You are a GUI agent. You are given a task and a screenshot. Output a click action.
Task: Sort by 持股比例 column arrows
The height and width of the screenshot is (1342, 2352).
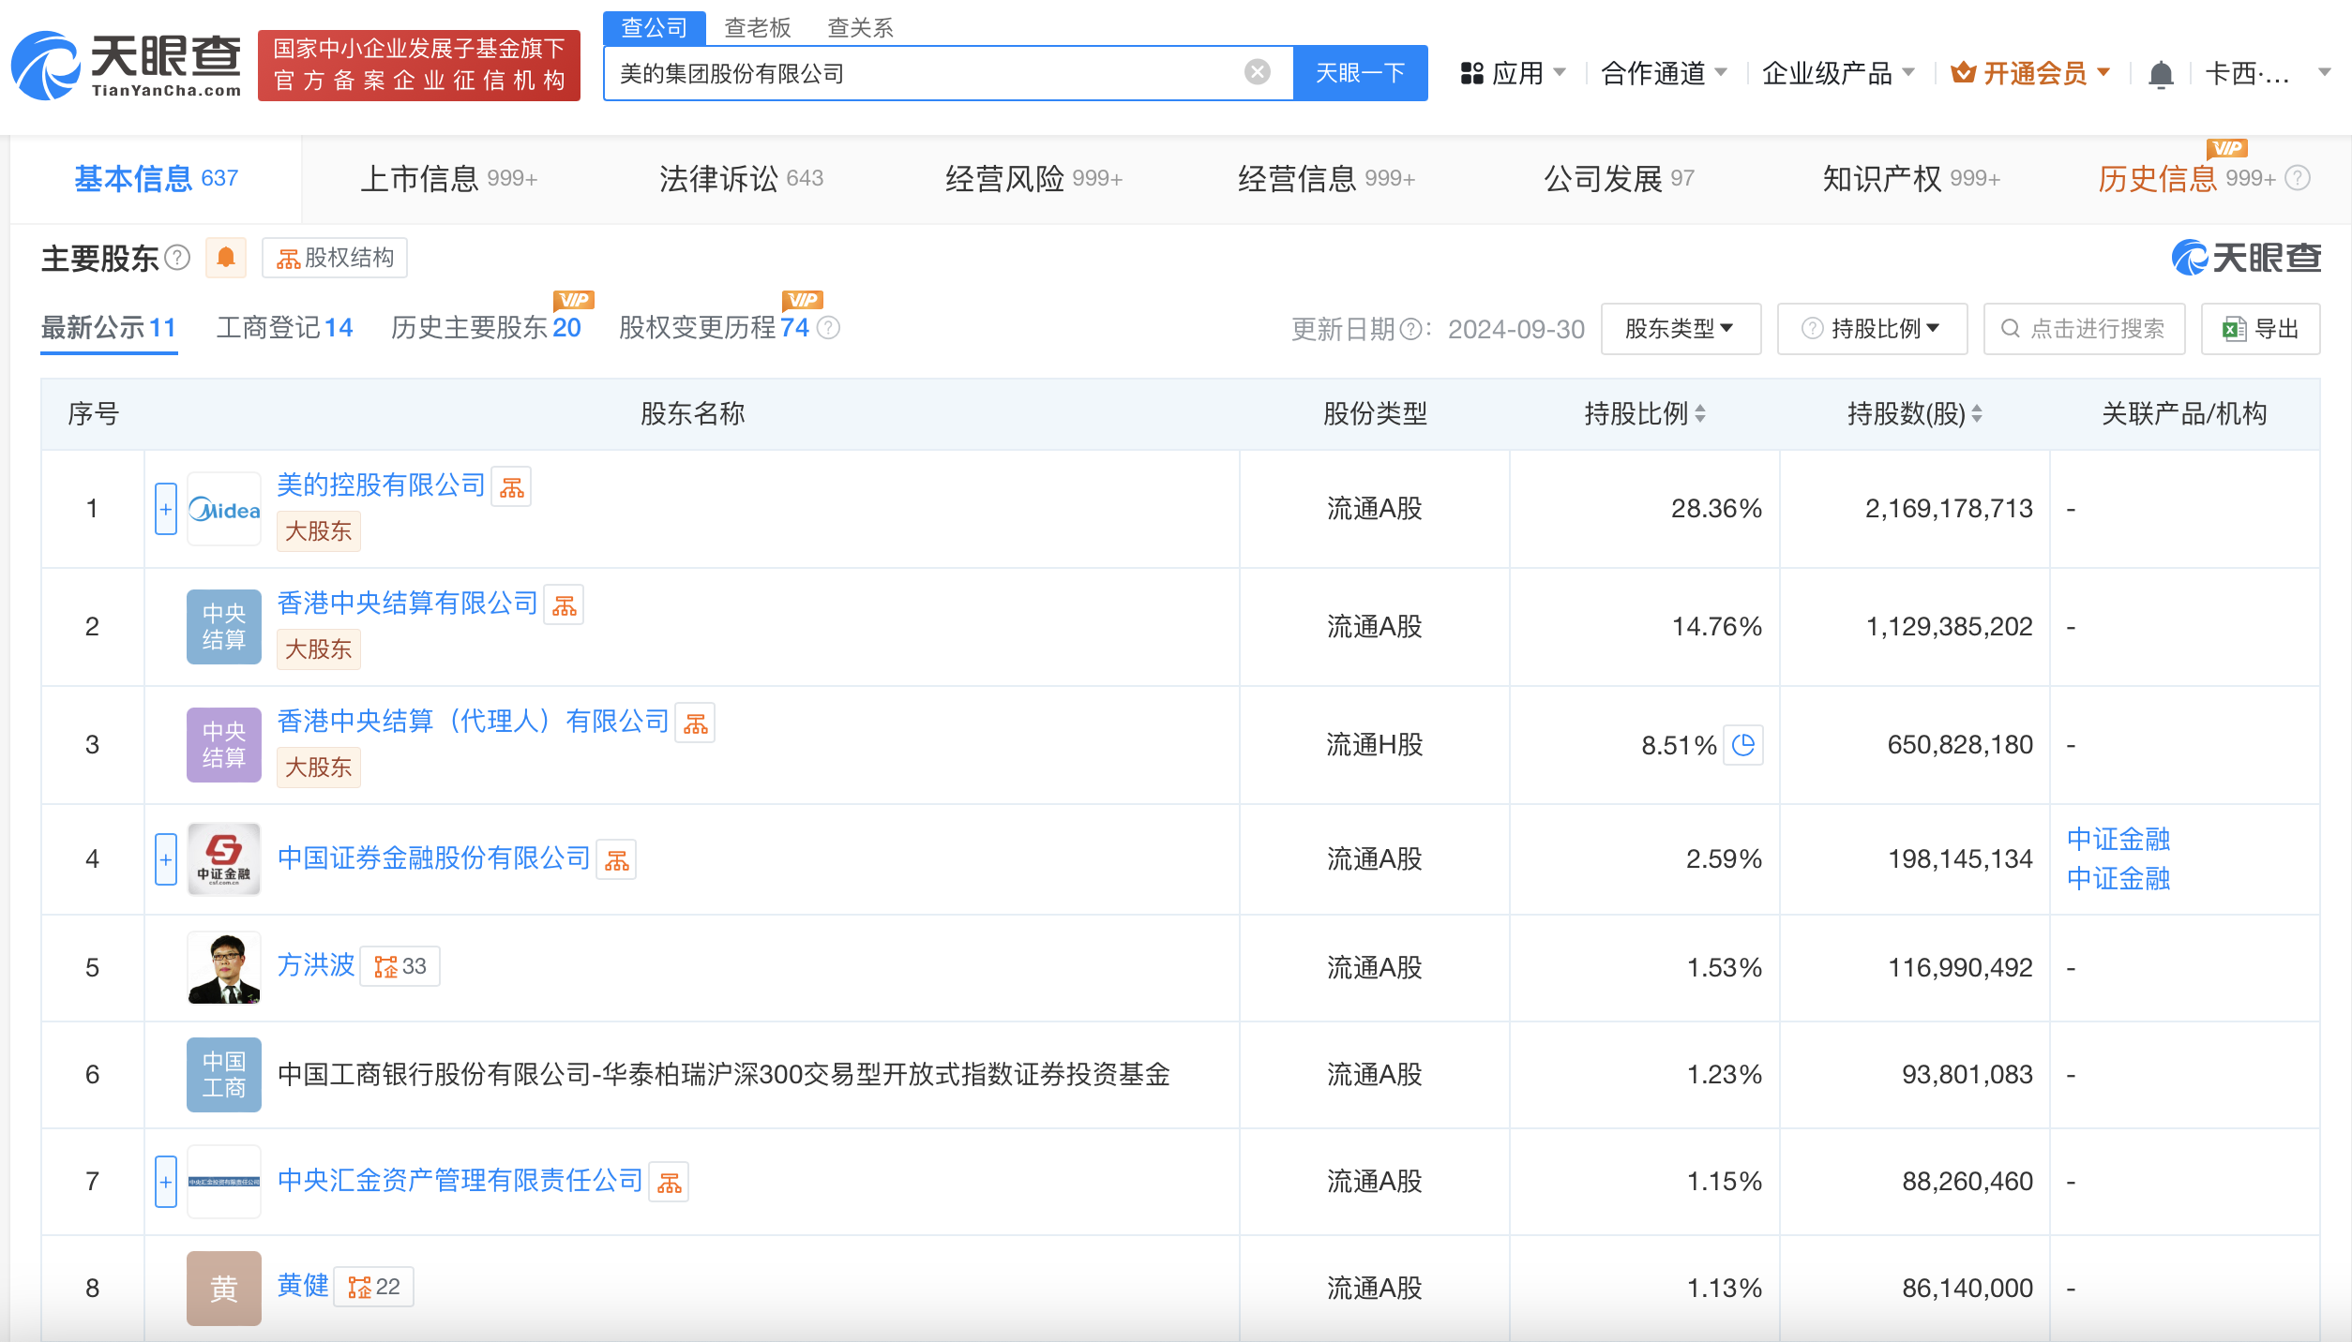(x=1700, y=413)
